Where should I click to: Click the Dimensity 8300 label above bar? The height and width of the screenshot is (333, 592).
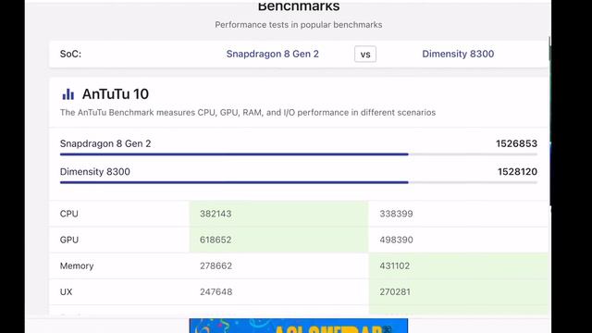94,172
